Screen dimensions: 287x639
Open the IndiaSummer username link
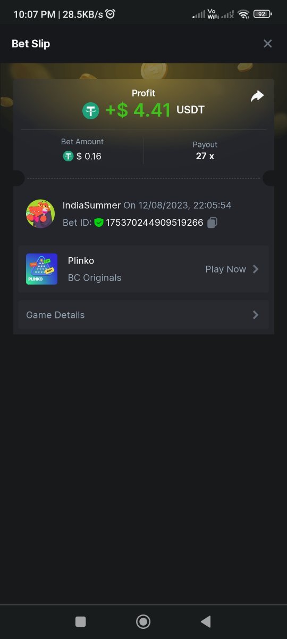[x=91, y=205]
